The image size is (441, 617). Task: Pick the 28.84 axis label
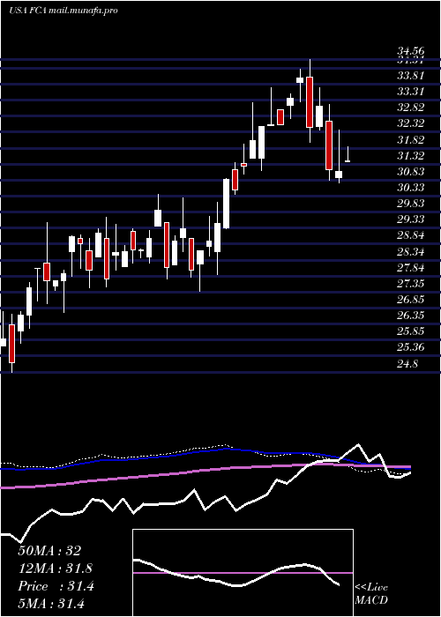(411, 235)
